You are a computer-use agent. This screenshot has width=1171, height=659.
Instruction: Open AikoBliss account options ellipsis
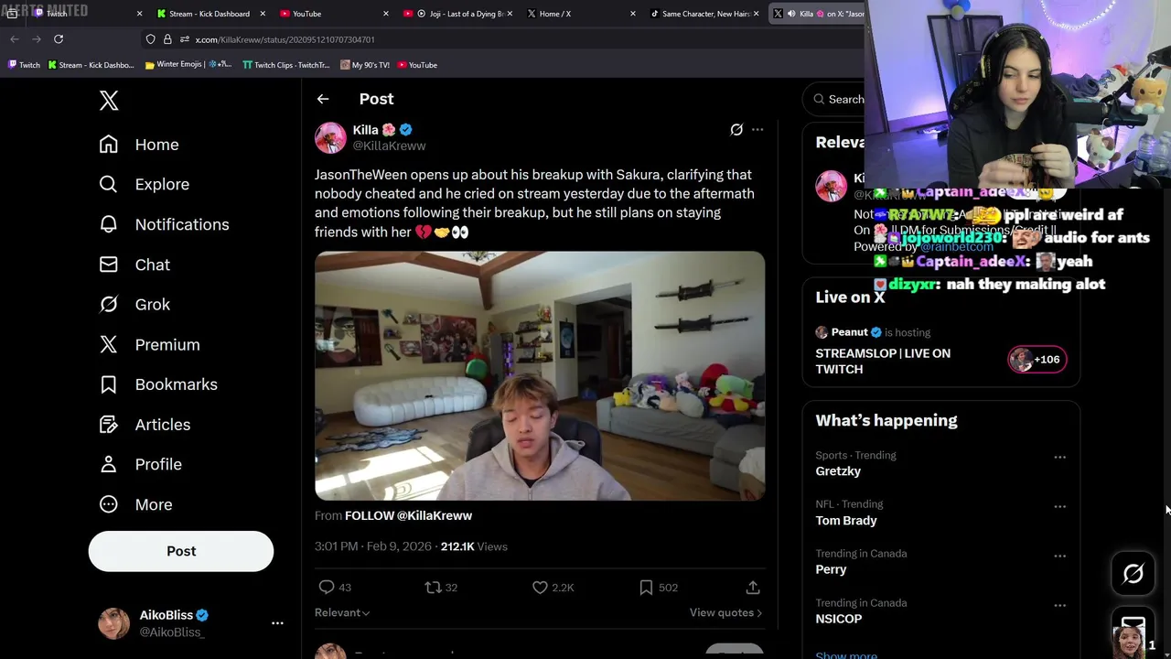[277, 623]
